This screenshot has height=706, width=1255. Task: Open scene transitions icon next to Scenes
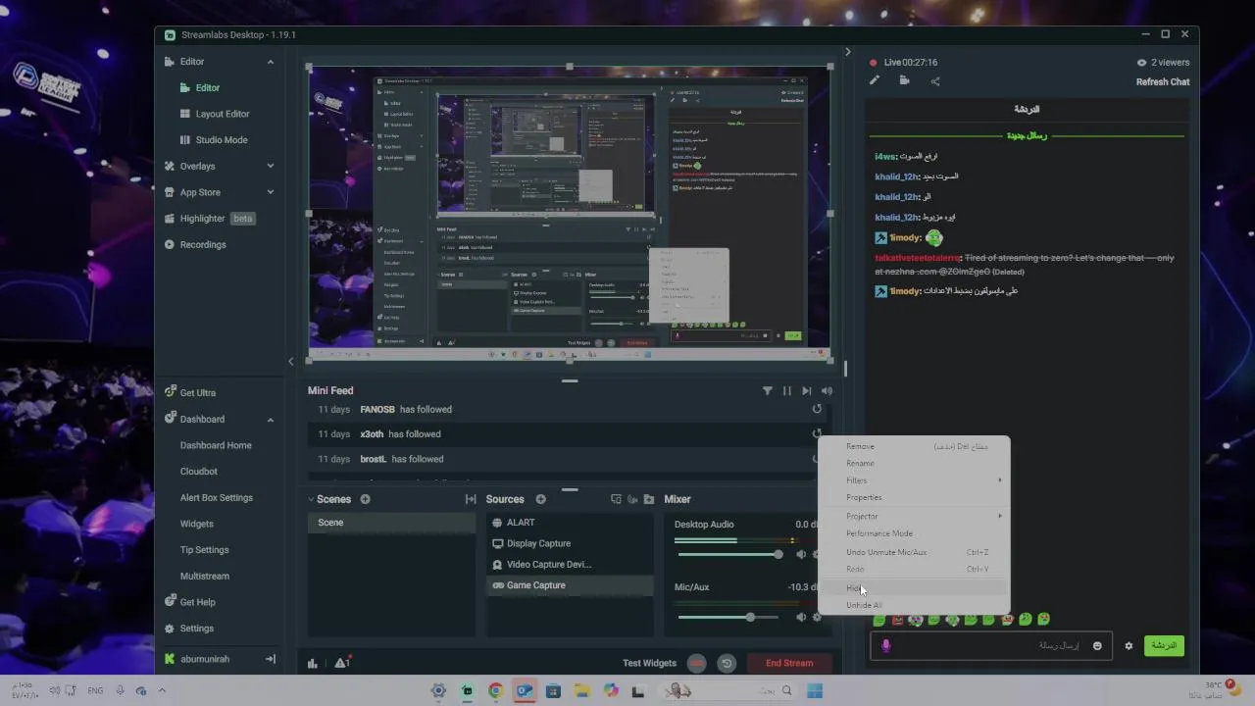(x=471, y=499)
